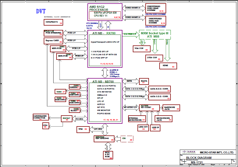Image resolution: width=238 pixels, height=167 pixels.
Task: Click the R5C847 block
Action: (x=66, y=119)
